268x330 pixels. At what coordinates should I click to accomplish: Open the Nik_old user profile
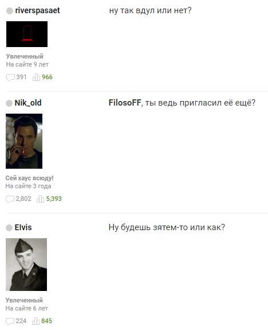(x=28, y=103)
